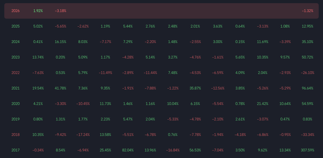Select the -17.24% cell in the 2018 row
The height and width of the screenshot is (158, 323).
pos(83,135)
